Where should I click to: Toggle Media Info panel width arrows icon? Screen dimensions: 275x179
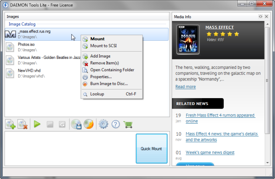click(260, 16)
